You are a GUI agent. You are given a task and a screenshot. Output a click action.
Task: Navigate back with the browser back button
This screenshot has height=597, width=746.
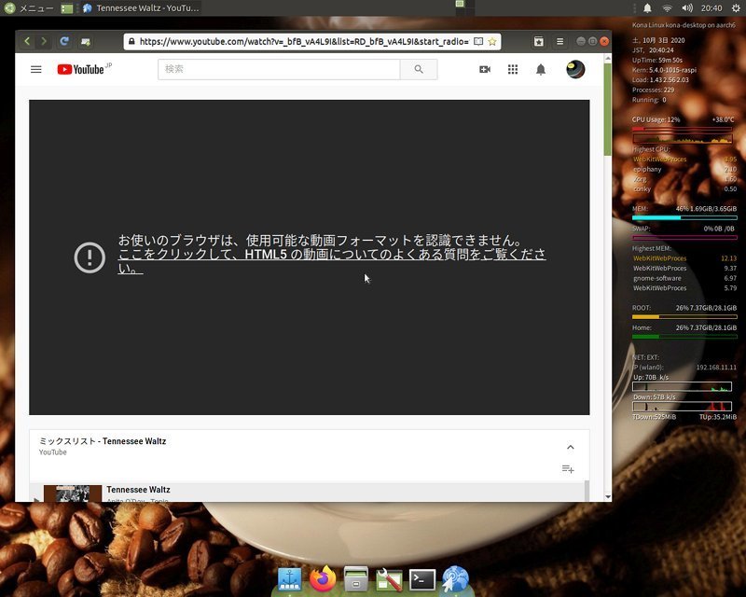click(x=26, y=41)
